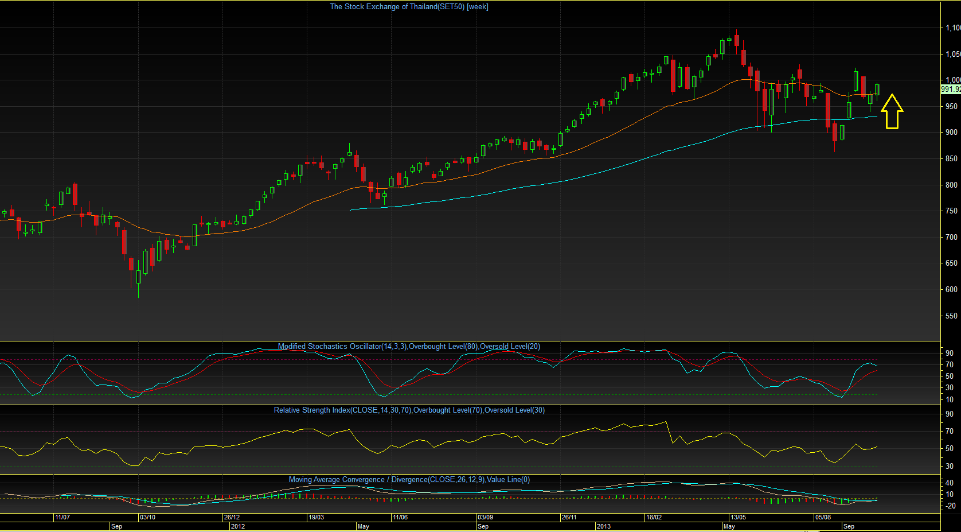Image resolution: width=961 pixels, height=532 pixels.
Task: Select the 90 level on the RSI axis
Action: (x=950, y=414)
